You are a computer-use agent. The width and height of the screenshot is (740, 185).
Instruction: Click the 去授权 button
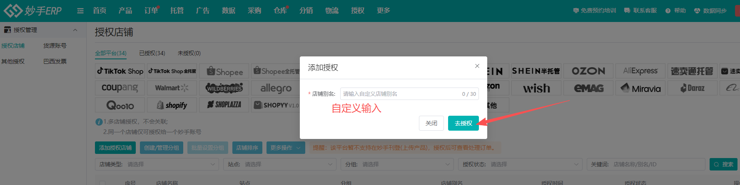[463, 123]
